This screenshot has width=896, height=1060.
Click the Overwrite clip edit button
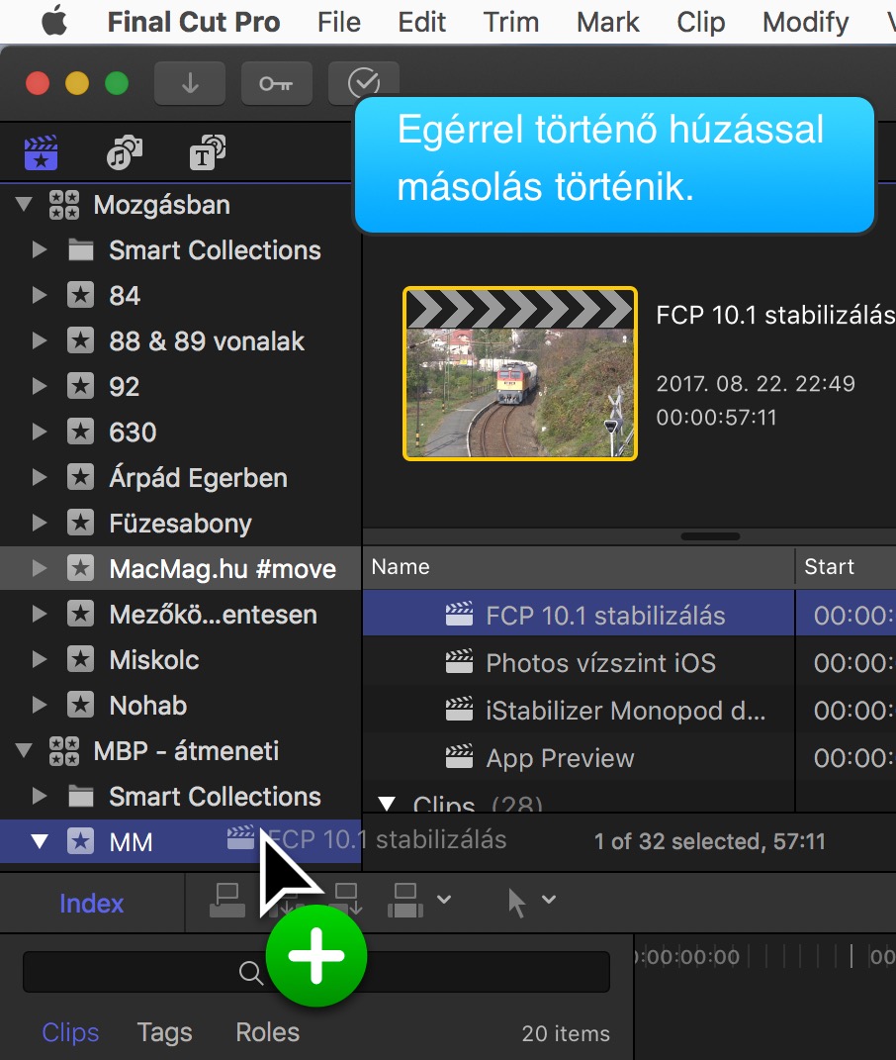click(x=404, y=900)
